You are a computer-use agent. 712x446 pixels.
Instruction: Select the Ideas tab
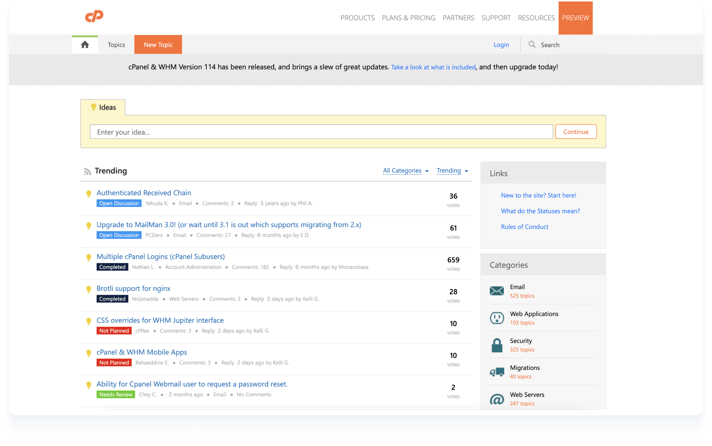pos(103,107)
